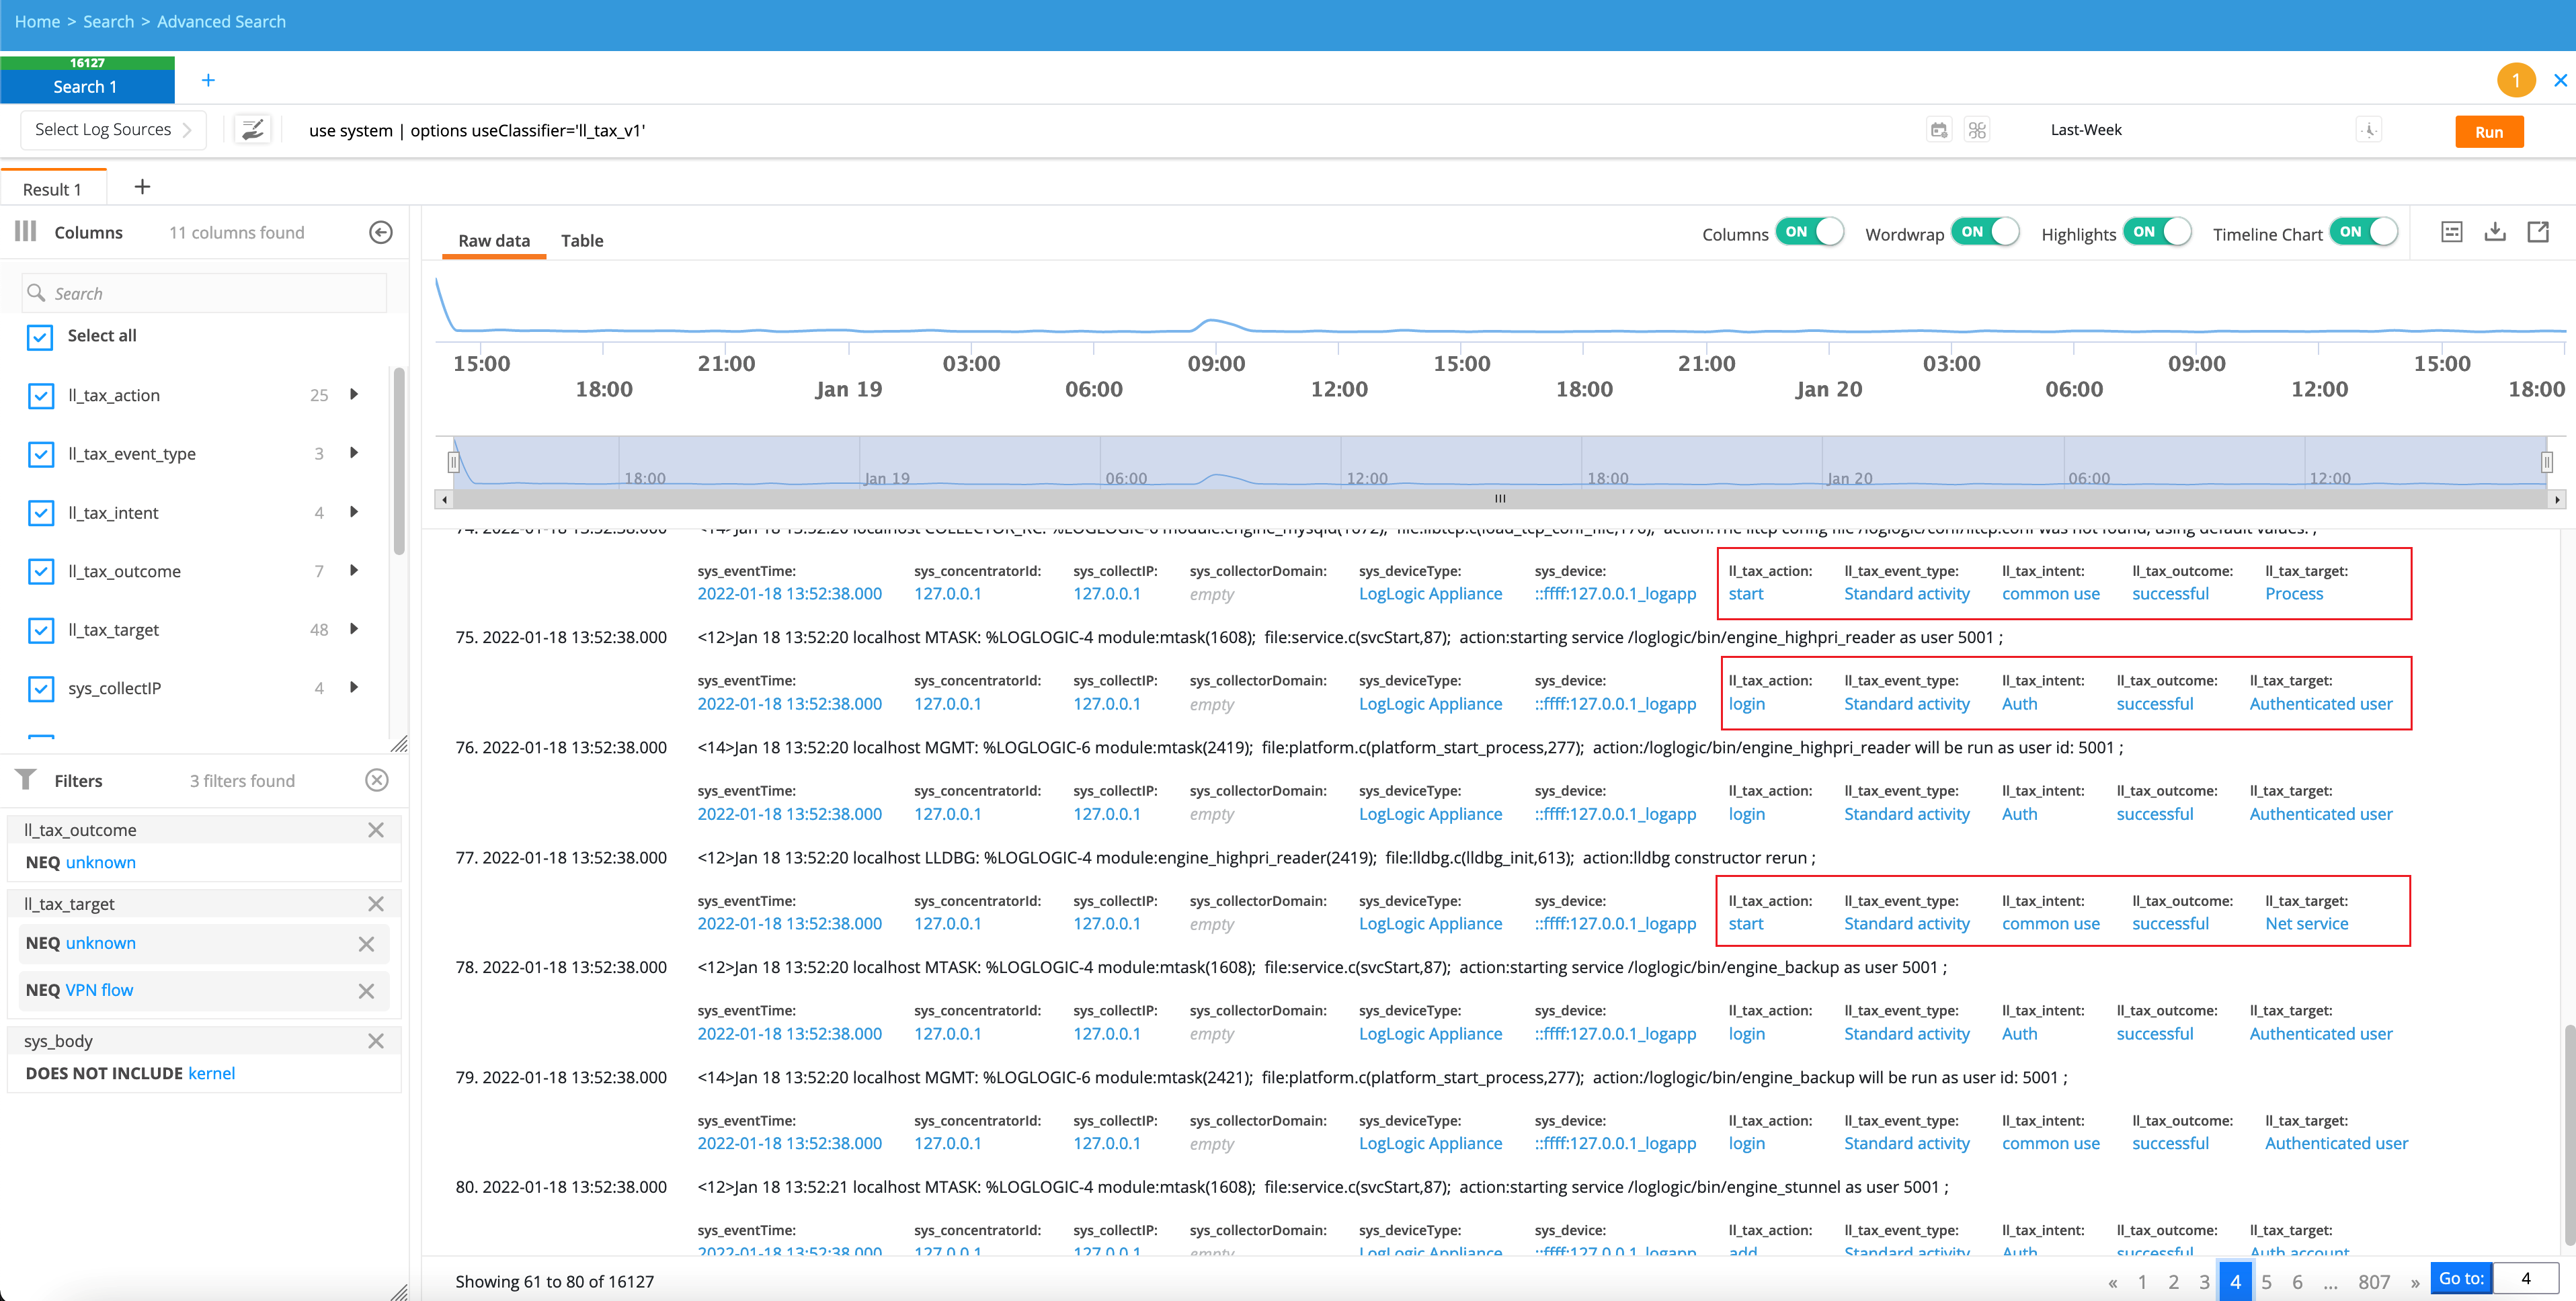Expand the ll_tax_outcome column values

tap(354, 570)
